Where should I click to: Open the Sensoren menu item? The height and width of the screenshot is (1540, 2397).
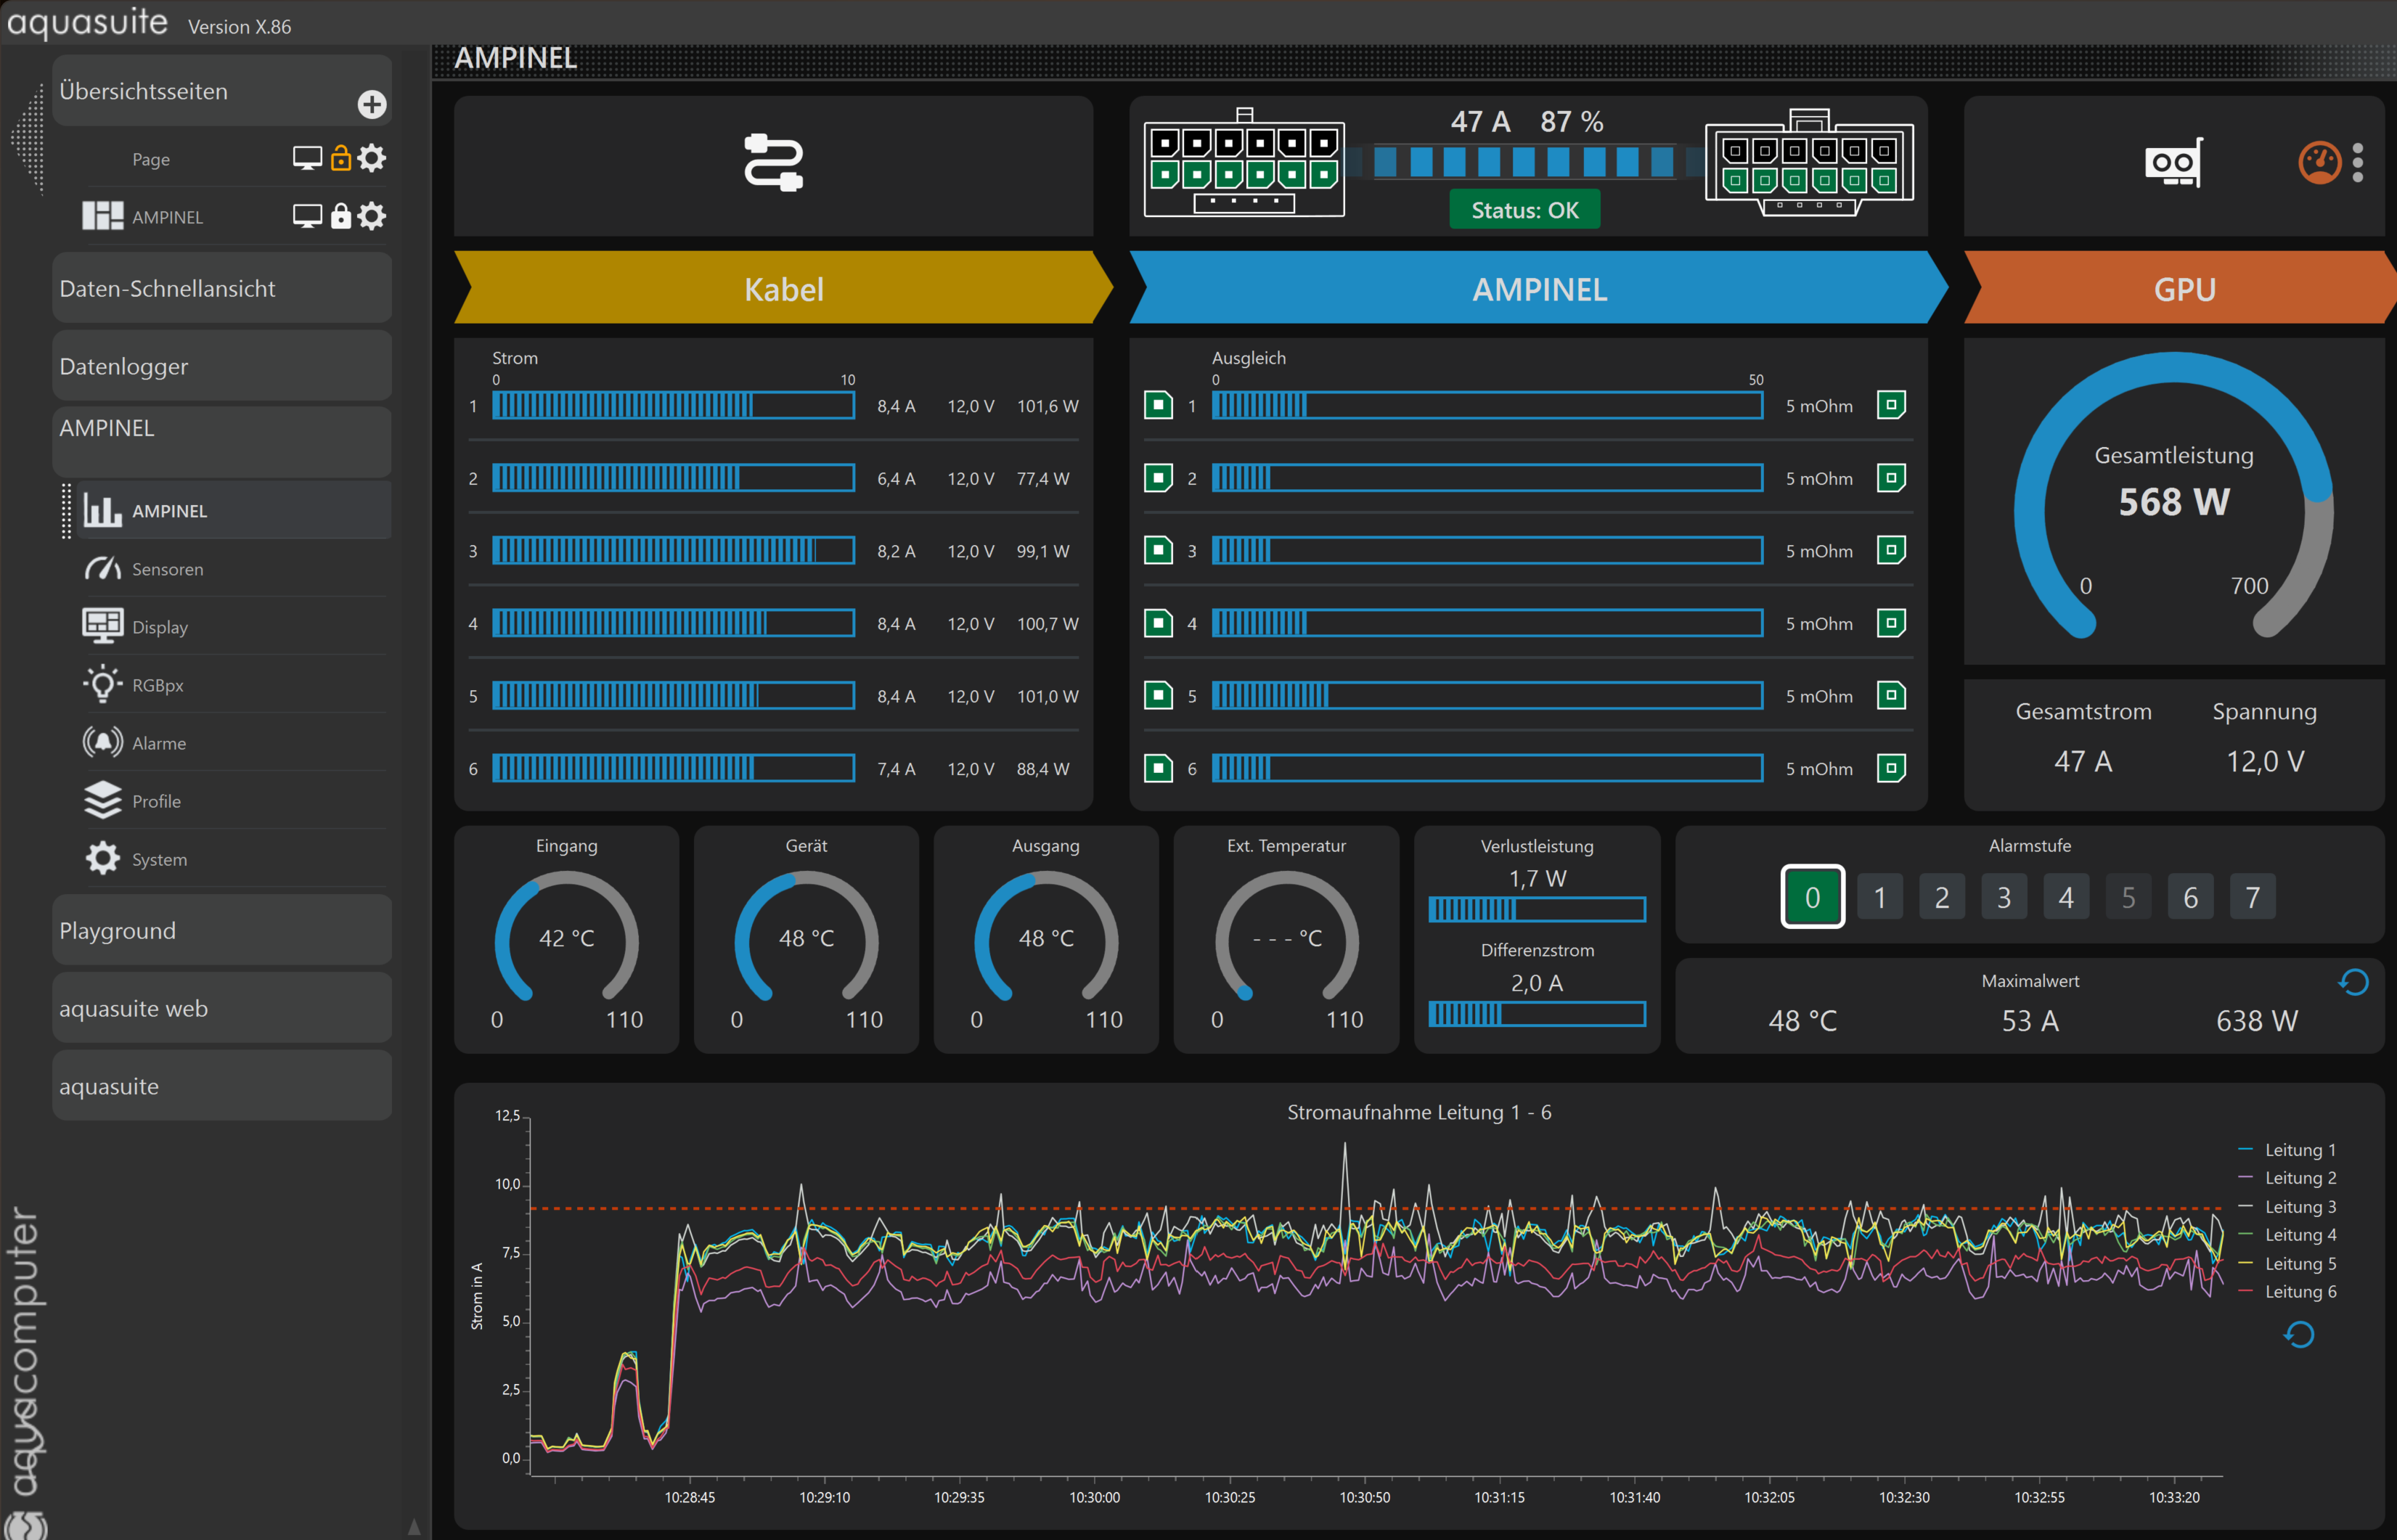167,569
